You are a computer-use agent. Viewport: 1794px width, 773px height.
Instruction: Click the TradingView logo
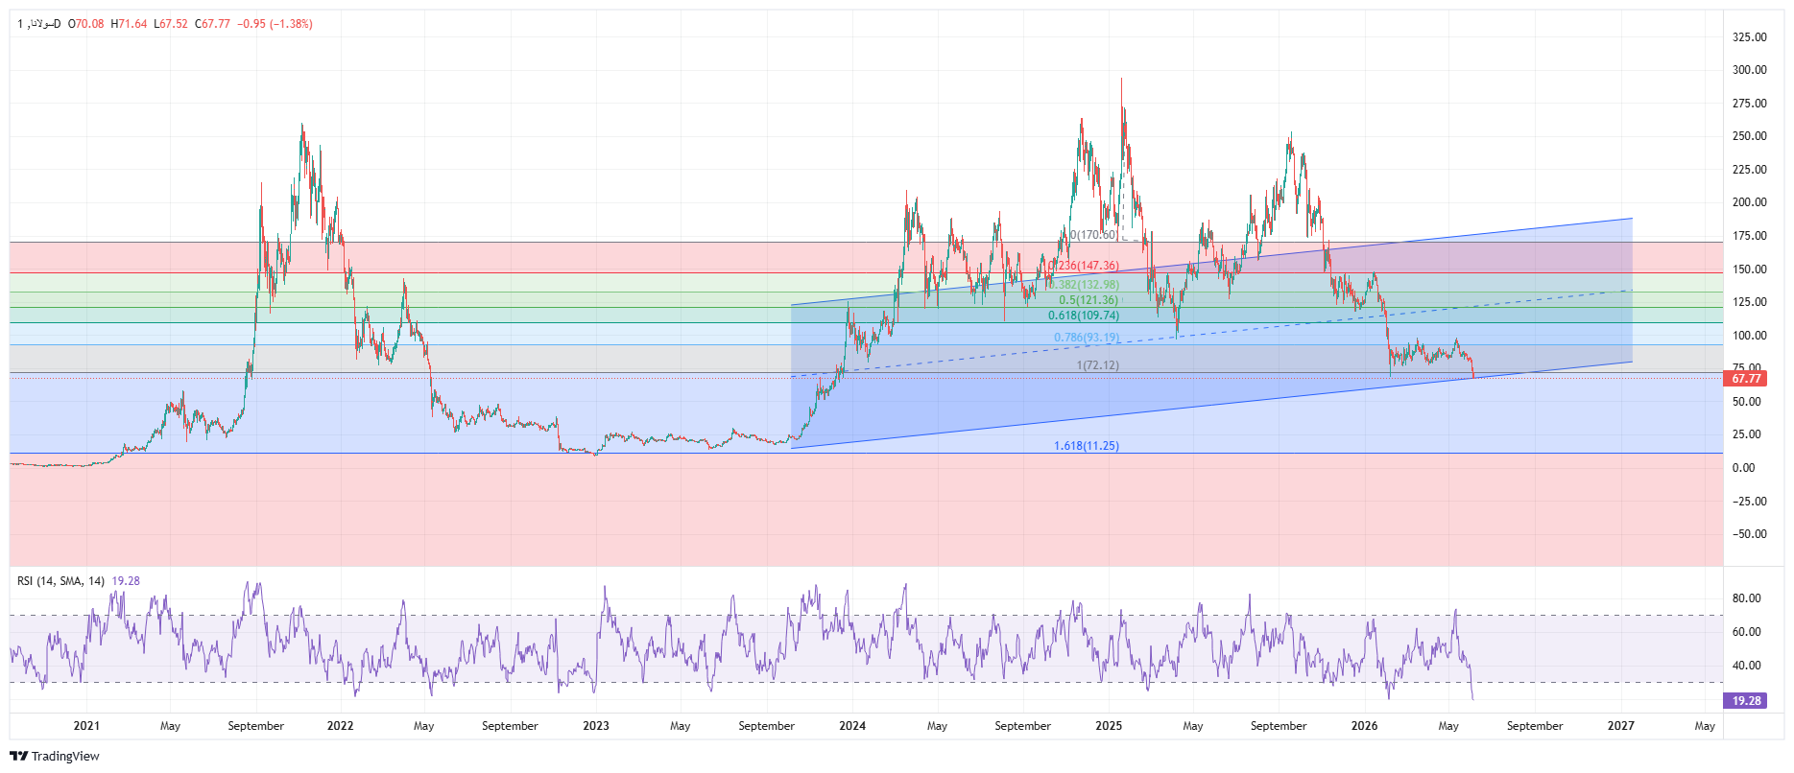(x=55, y=756)
